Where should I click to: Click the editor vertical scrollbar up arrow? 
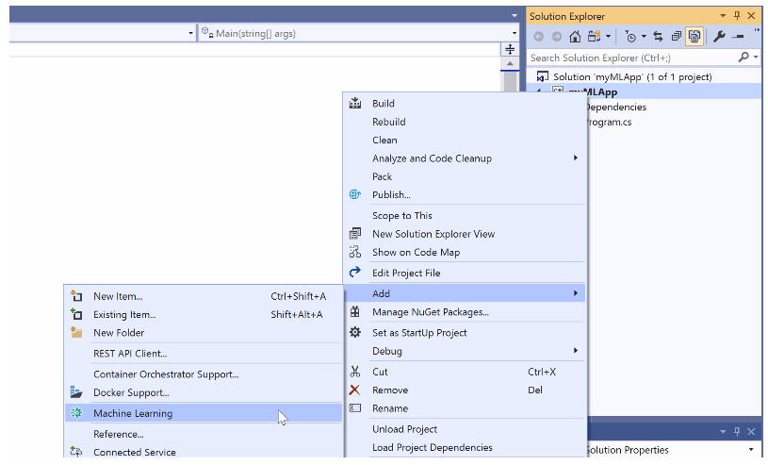(510, 64)
